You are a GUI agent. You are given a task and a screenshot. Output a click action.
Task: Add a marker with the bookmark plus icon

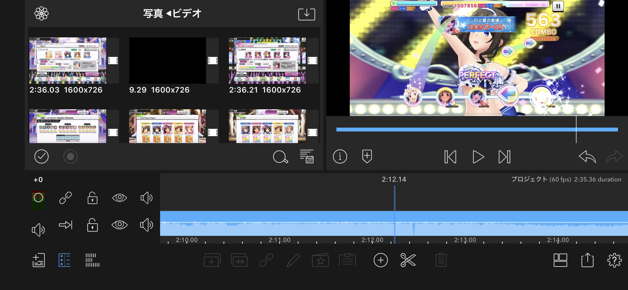click(x=367, y=156)
